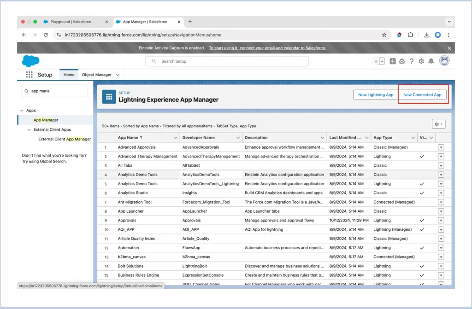Viewport: 472px width, 309px height.
Task: Click the New Connected App button
Action: coord(422,95)
